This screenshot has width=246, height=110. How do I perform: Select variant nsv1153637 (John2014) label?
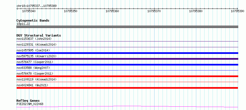tap(34, 39)
